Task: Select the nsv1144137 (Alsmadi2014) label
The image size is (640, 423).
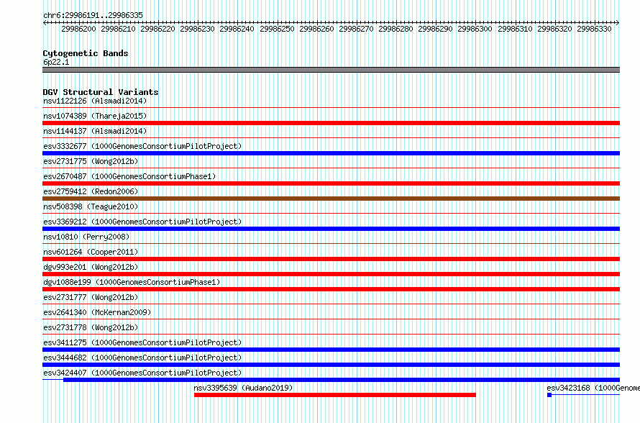Action: point(95,131)
